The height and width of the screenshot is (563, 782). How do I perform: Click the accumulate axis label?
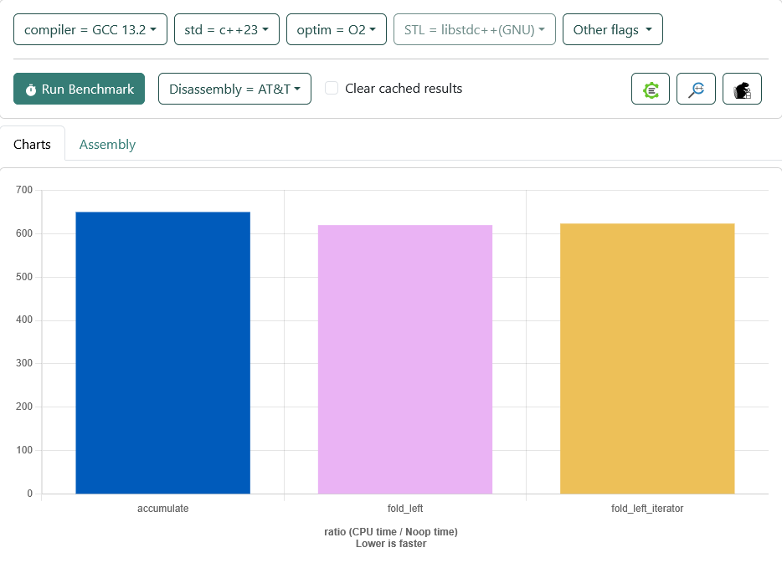162,508
